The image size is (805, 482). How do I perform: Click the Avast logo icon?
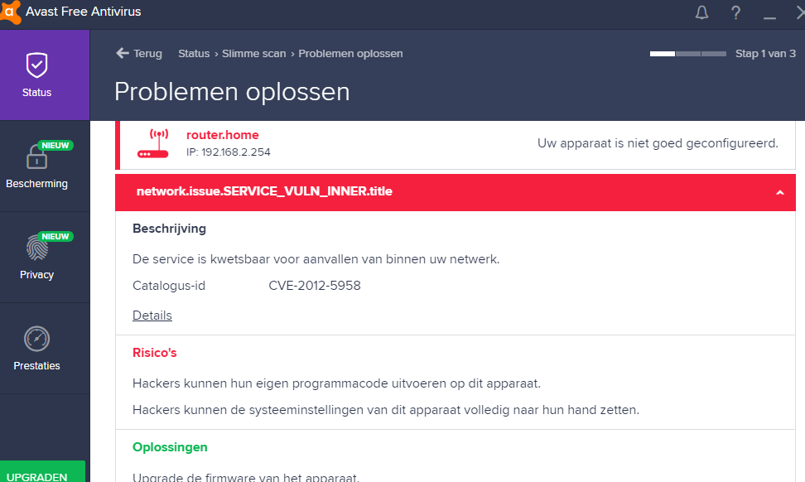tap(12, 12)
